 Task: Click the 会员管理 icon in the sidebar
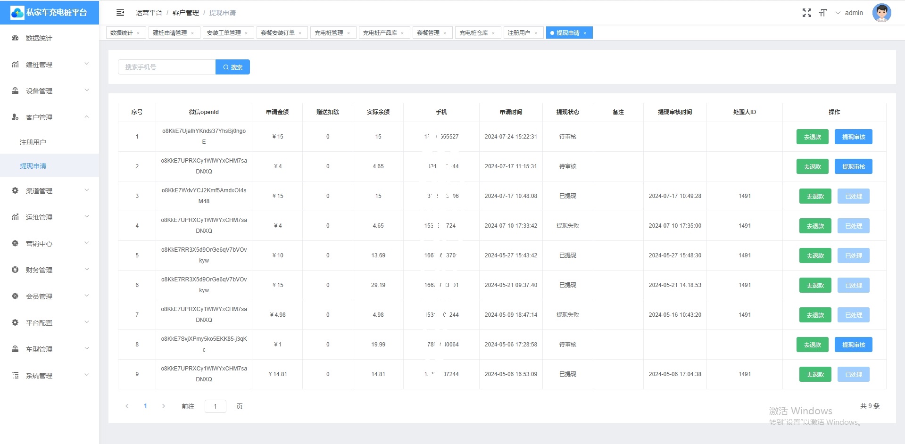pyautogui.click(x=15, y=296)
